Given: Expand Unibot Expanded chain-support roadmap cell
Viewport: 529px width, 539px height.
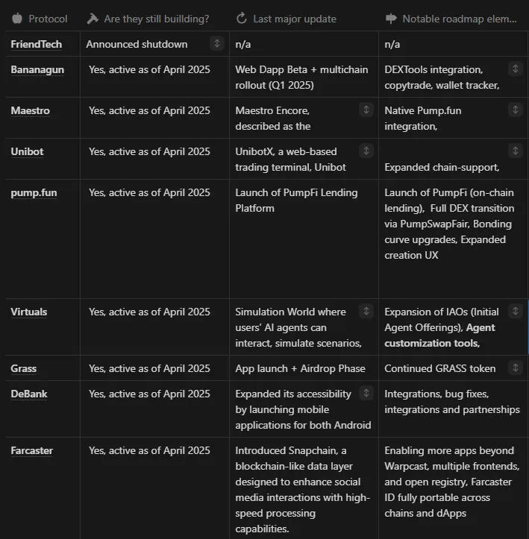Looking at the screenshot, I should coord(516,151).
